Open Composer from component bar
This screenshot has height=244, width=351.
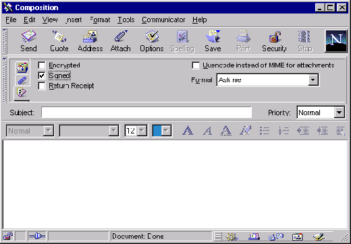coord(319,237)
